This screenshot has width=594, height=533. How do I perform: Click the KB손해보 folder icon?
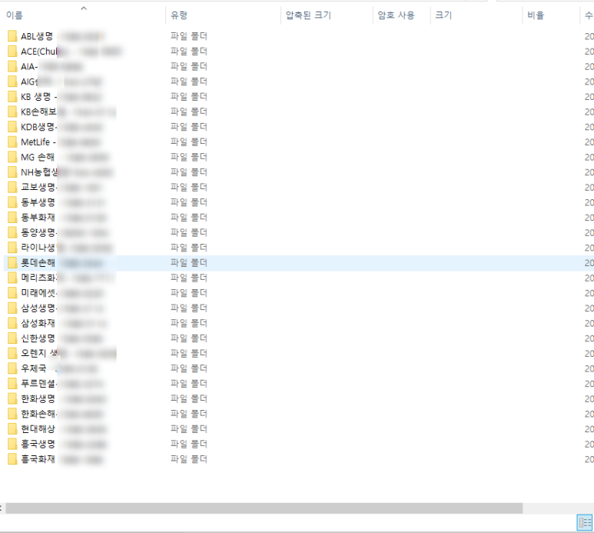point(12,112)
